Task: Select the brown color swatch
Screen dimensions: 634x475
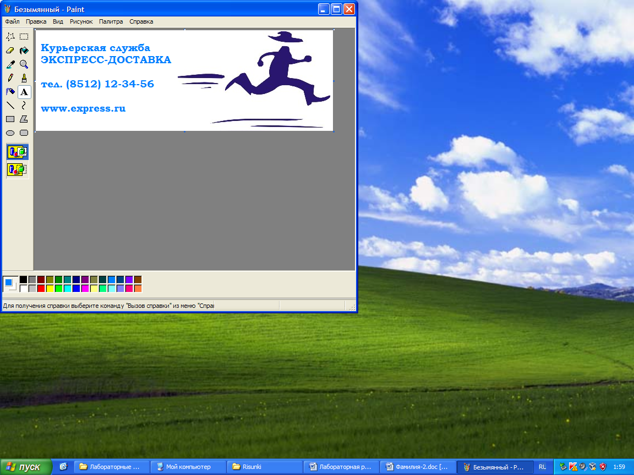Action: [x=138, y=279]
